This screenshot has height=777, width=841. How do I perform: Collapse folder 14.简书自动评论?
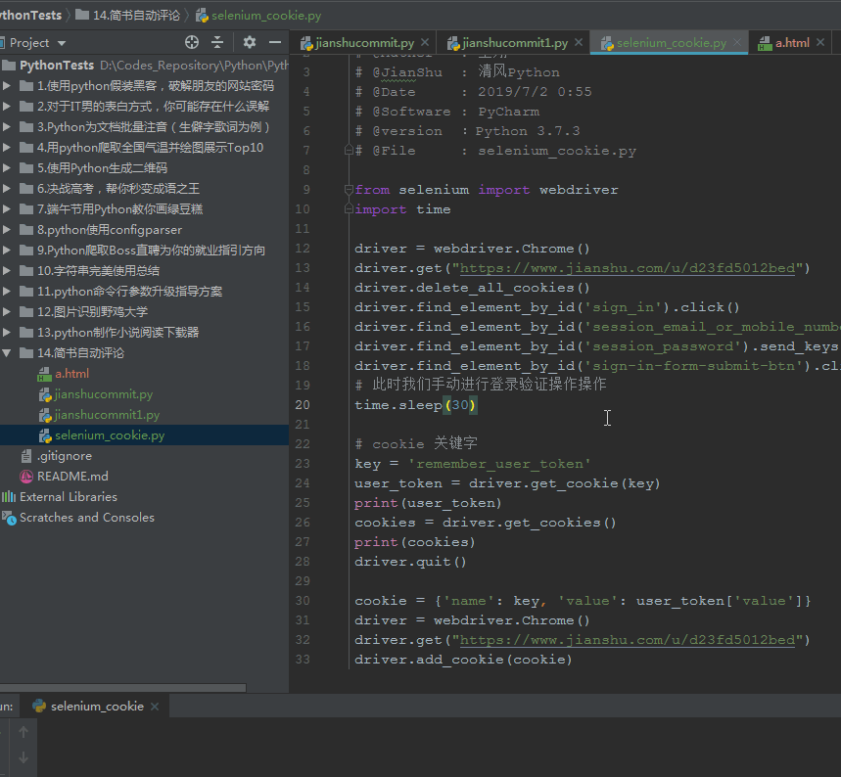[x=7, y=353]
